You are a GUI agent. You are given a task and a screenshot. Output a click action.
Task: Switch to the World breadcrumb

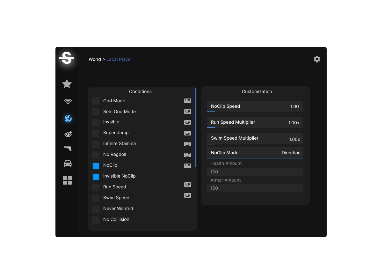tap(95, 59)
